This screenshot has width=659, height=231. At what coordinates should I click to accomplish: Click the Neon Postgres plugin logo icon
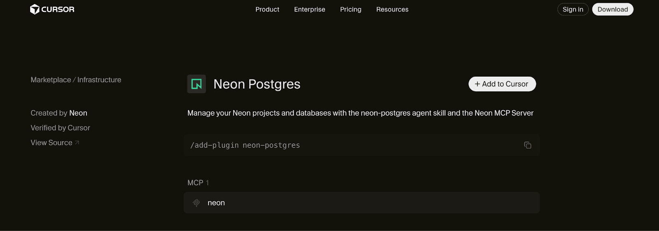[x=196, y=84]
